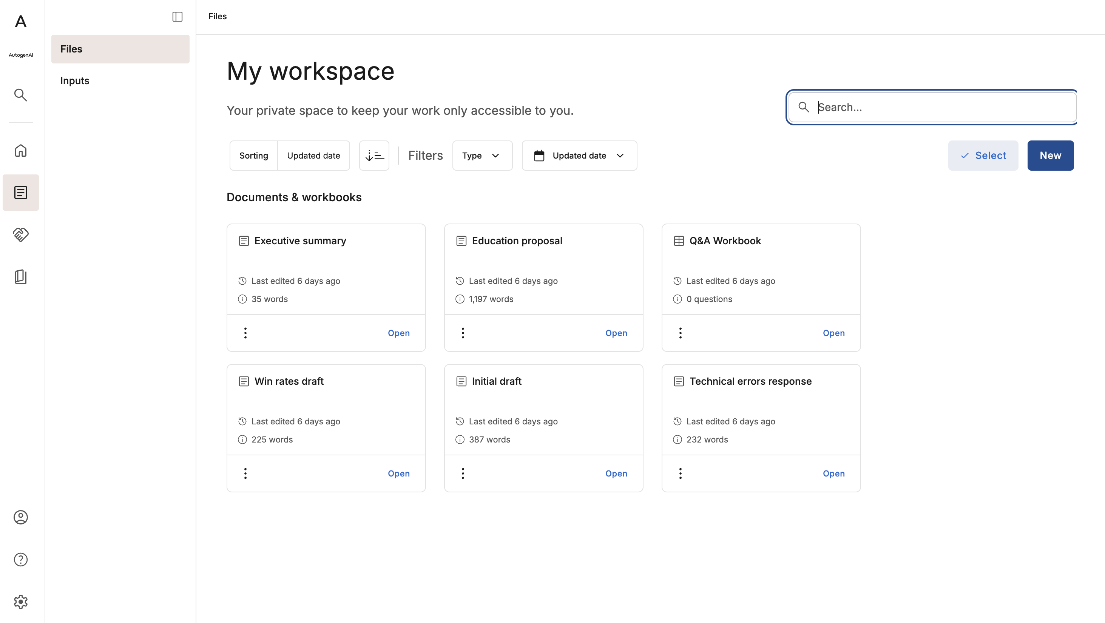Open the three-dot menu on the Win rates draft card
This screenshot has height=623, width=1105.
245,473
